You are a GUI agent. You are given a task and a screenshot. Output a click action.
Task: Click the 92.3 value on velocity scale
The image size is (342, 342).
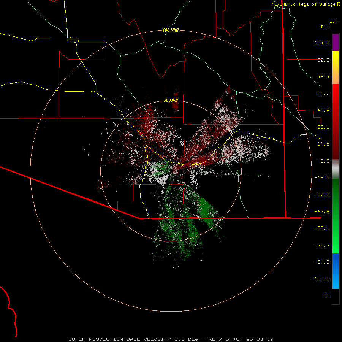(323, 60)
